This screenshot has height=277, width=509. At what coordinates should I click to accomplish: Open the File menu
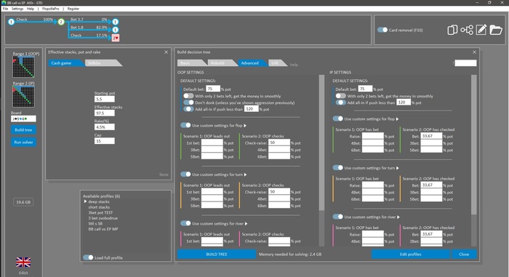click(x=6, y=9)
